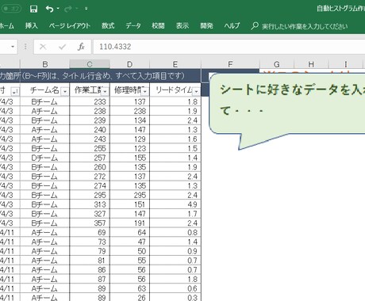Open the 挿入 ribbon tab
Image resolution: width=365 pixels, height=301 pixels.
[x=31, y=25]
